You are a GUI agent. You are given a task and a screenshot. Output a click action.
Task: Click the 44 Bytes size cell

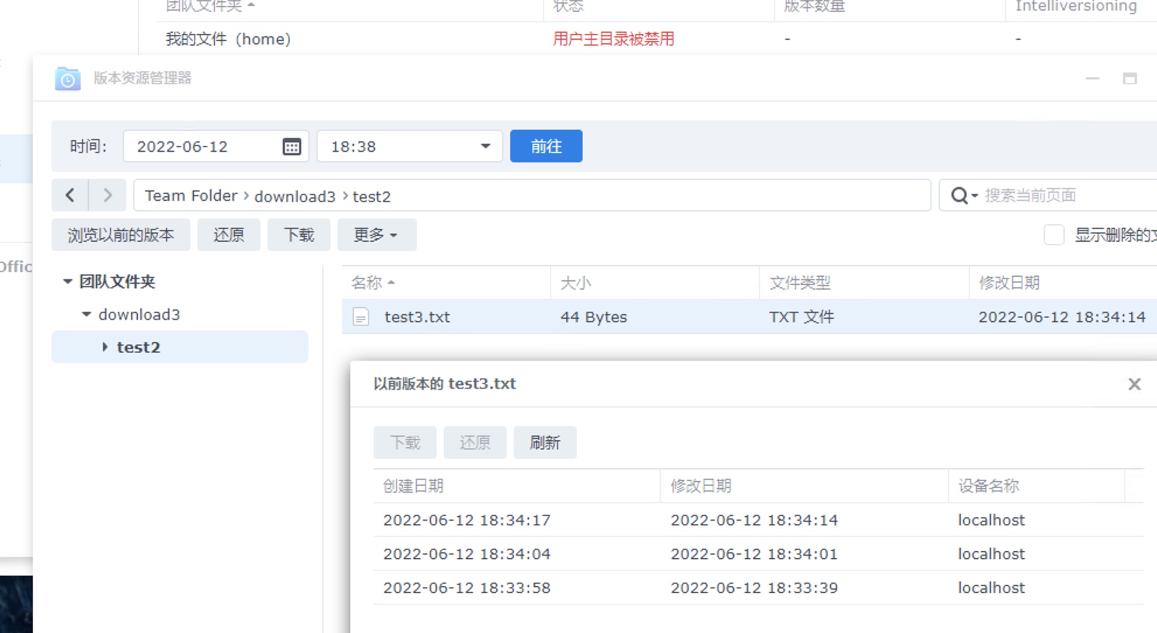click(x=594, y=317)
